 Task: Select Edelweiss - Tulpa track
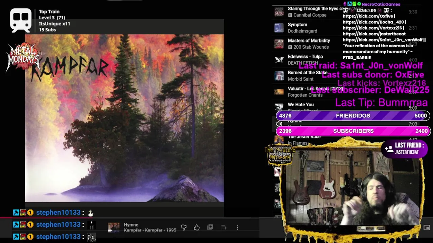pos(305,57)
